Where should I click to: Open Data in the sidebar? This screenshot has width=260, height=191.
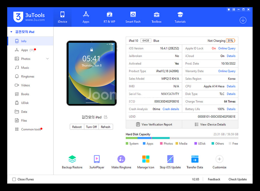31,112
